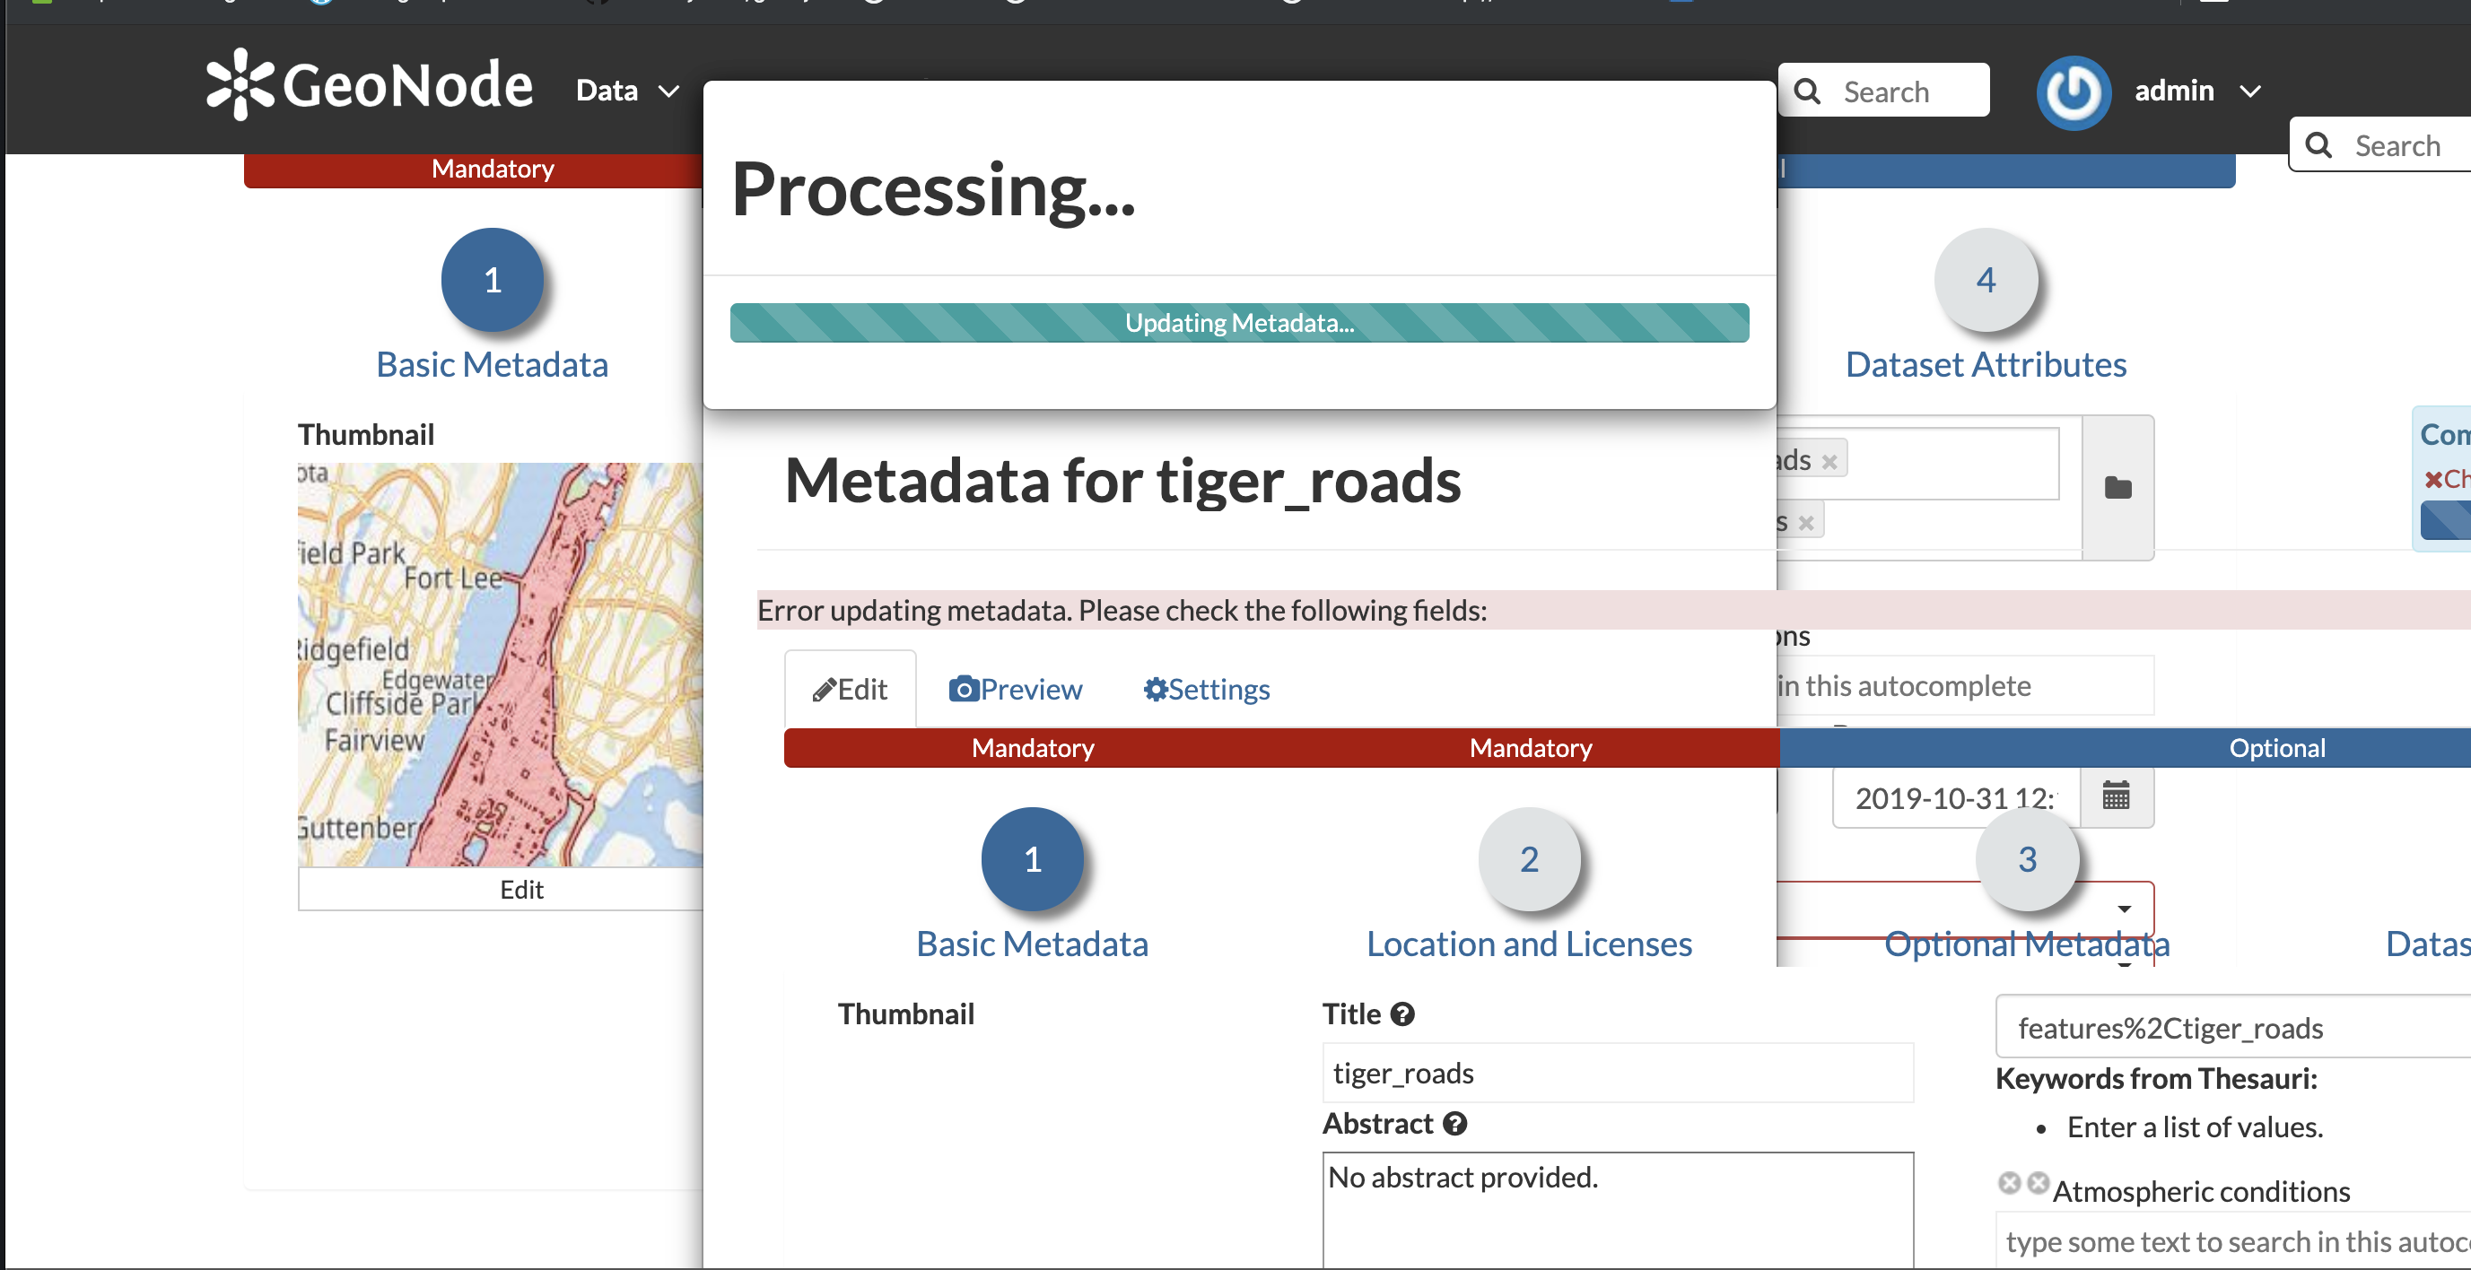Click the Mandatory bar in background page

tap(474, 169)
